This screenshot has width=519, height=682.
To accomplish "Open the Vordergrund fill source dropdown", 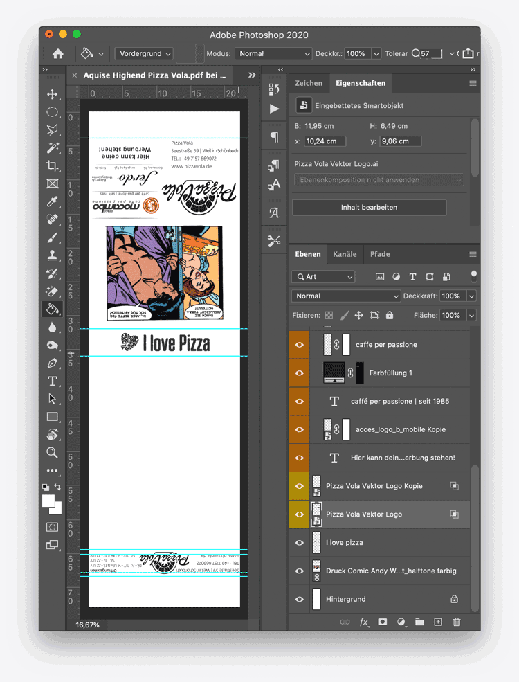I will coord(143,53).
